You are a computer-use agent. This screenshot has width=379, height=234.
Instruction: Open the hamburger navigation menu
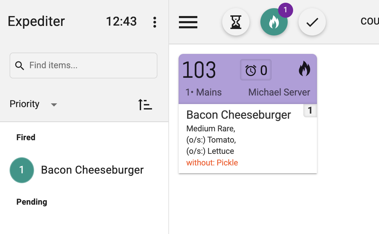[188, 22]
